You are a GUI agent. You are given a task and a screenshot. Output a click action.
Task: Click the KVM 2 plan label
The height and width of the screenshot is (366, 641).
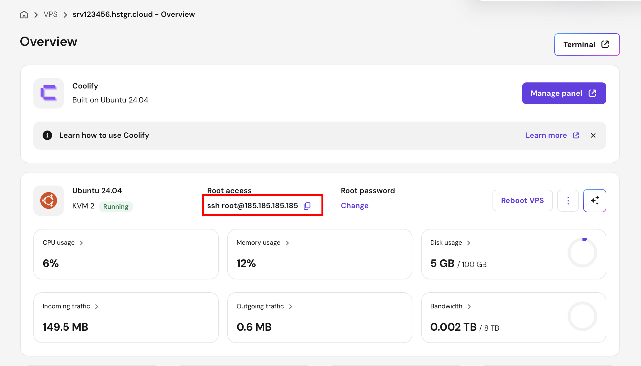(83, 206)
